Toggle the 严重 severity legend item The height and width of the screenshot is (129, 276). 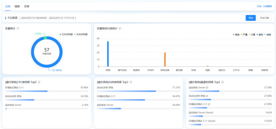[x=244, y=35]
